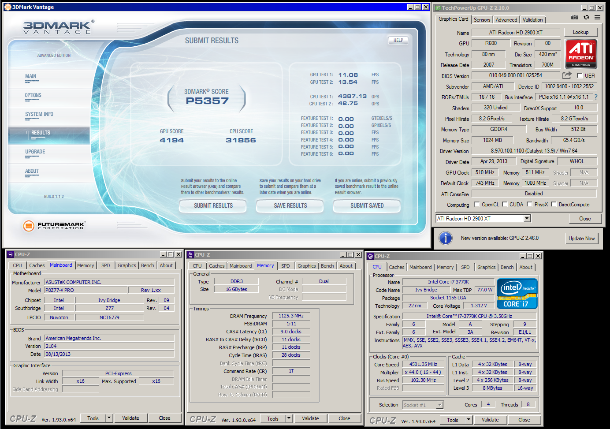Screen dimensions: 610x429
Task: Click the GPU score value 4194
Action: 171,140
